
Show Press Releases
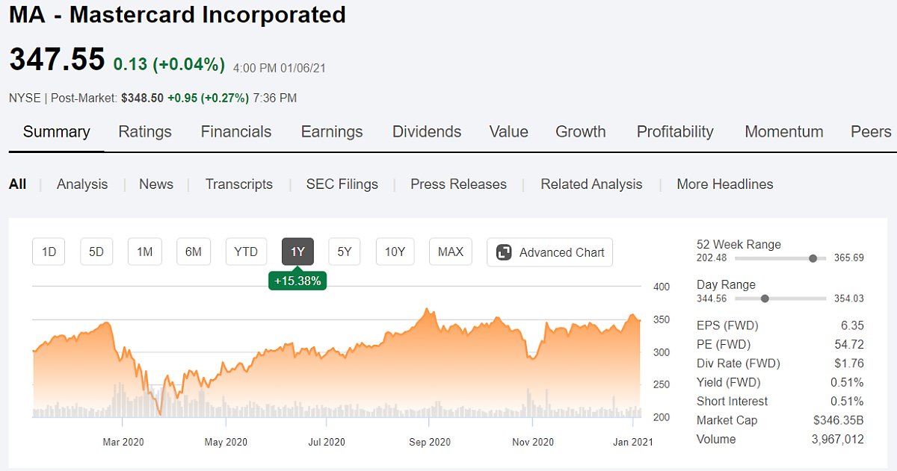click(x=459, y=184)
